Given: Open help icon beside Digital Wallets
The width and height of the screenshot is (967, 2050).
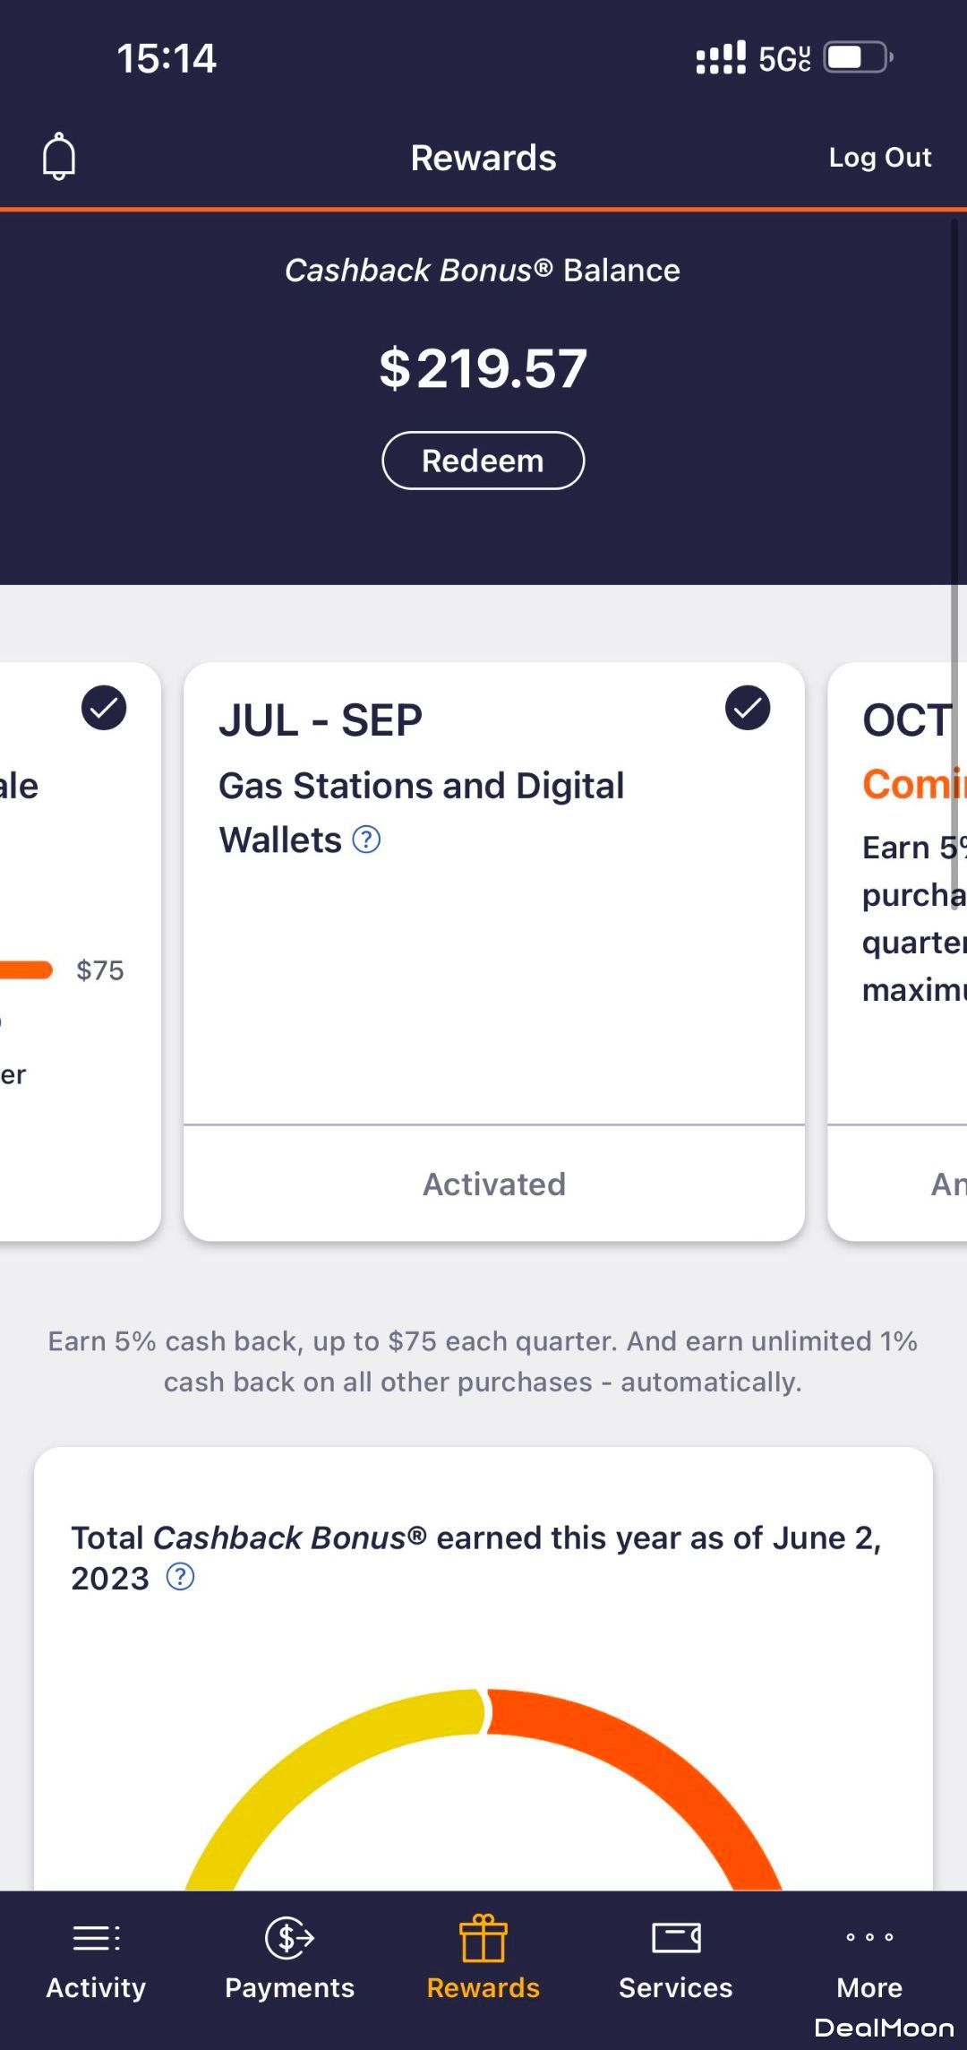Looking at the screenshot, I should point(366,840).
